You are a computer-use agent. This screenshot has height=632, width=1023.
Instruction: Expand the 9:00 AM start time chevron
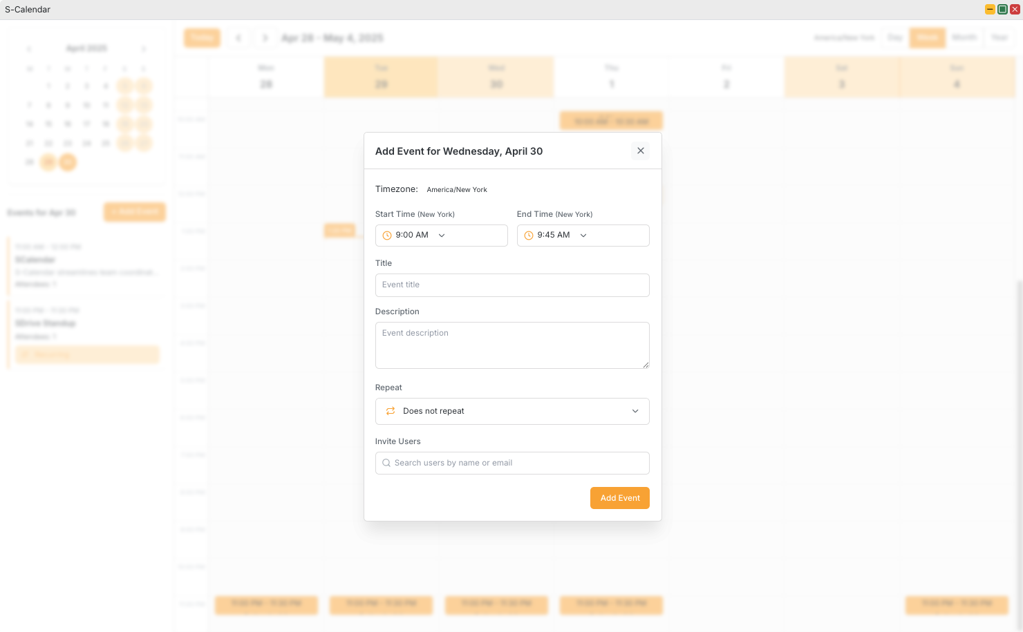[442, 236]
